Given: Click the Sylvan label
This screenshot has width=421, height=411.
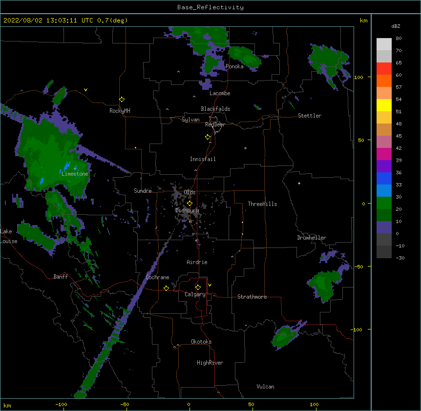Looking at the screenshot, I should [x=190, y=120].
